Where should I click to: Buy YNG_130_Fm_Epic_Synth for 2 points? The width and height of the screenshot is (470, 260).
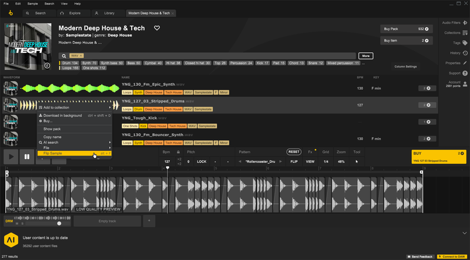[427, 88]
